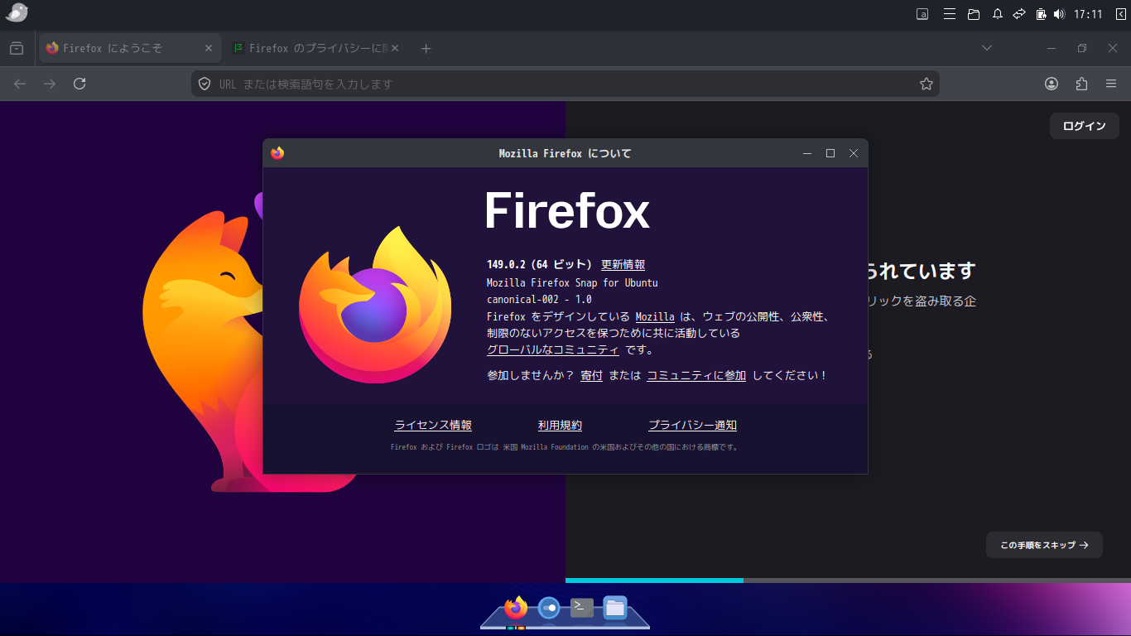This screenshot has height=636, width=1131.
Task: Open the Budgie menu bird icon
Action: point(17,13)
